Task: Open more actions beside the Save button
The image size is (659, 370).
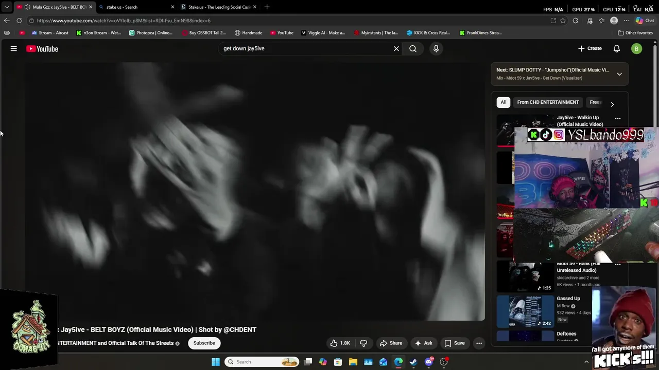Action: (x=479, y=343)
